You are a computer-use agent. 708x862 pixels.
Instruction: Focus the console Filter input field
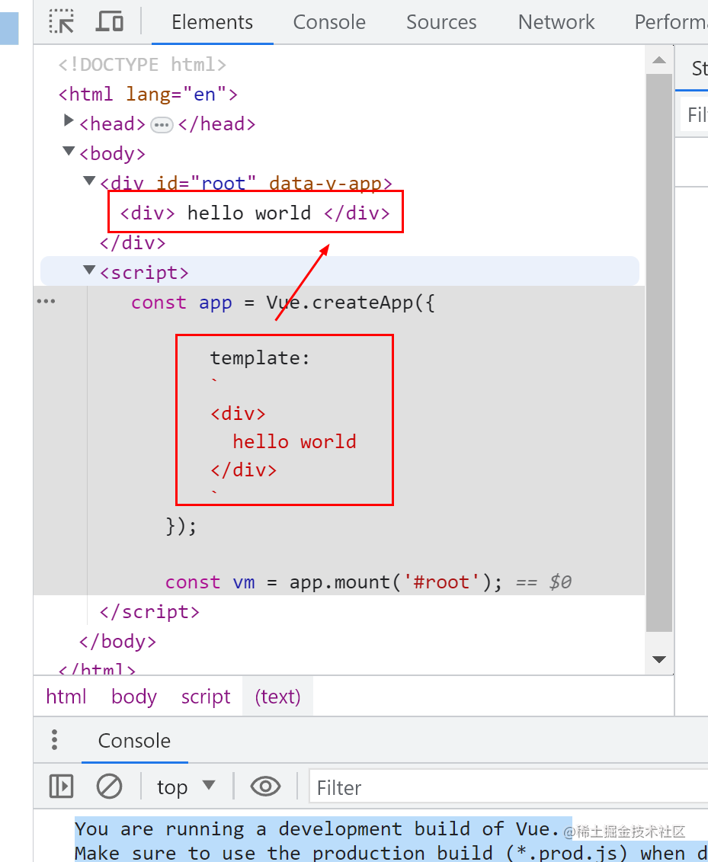click(x=508, y=787)
